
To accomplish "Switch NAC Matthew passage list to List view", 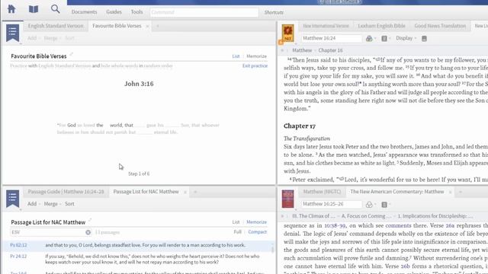I will tap(236, 222).
